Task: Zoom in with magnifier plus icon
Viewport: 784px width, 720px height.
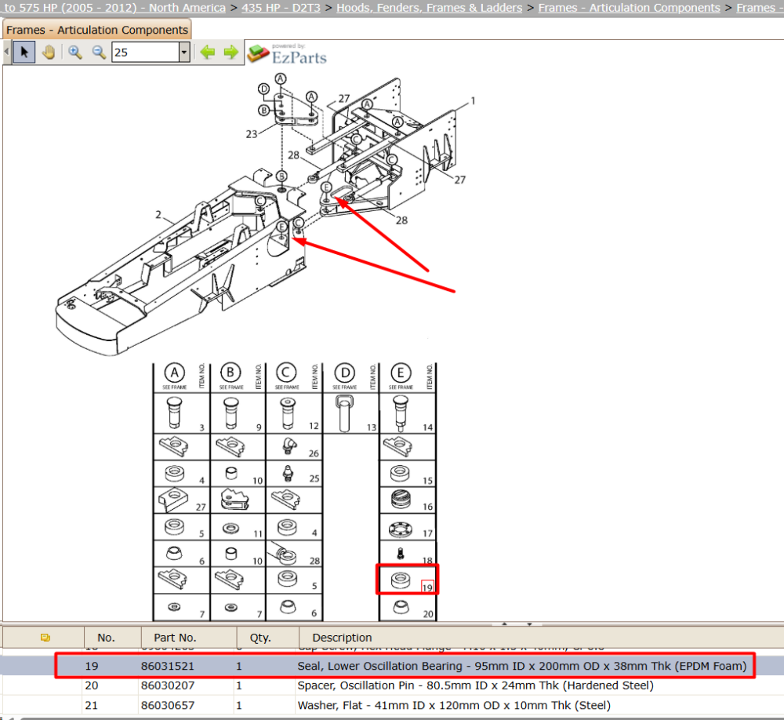Action: tap(75, 52)
